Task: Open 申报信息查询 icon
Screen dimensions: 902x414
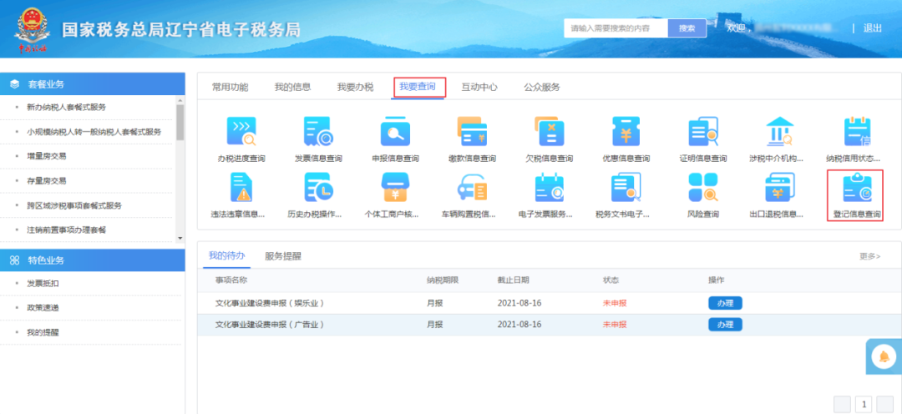Action: 395,132
